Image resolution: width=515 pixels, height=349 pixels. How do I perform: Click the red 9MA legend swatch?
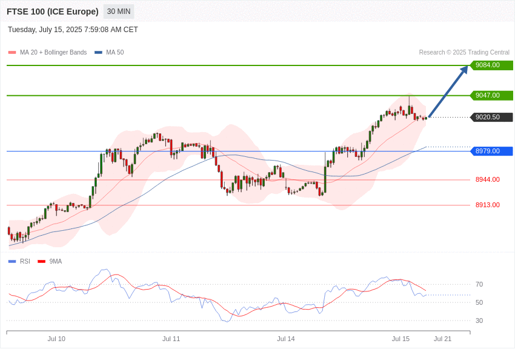[42, 262]
